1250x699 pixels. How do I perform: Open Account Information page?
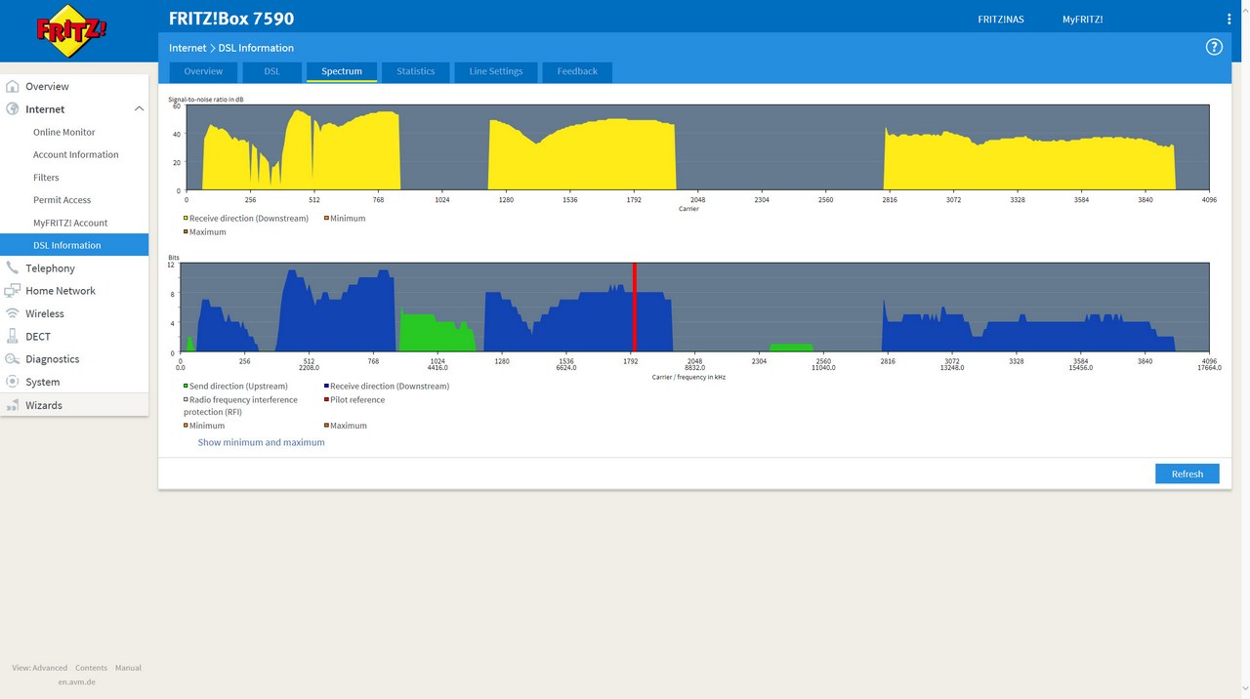point(74,154)
